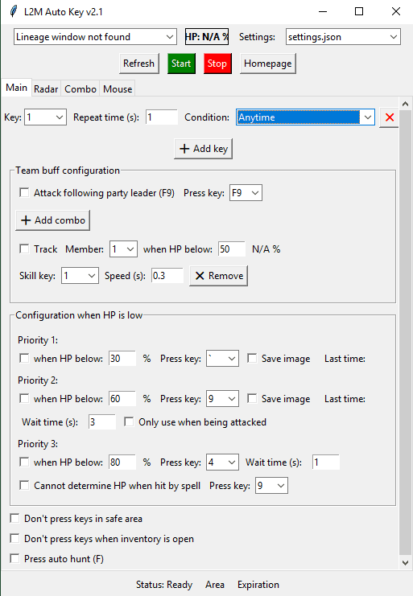The height and width of the screenshot is (596, 413).
Task: Open the Lineage window selection dropdown
Action: pos(95,37)
